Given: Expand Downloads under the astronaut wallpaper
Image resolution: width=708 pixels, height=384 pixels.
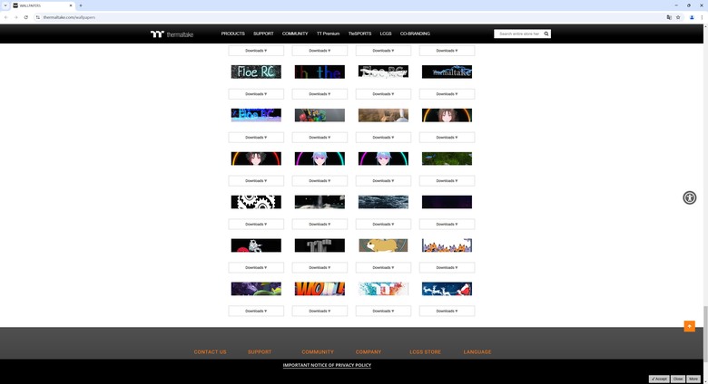Looking at the screenshot, I should pyautogui.click(x=256, y=267).
